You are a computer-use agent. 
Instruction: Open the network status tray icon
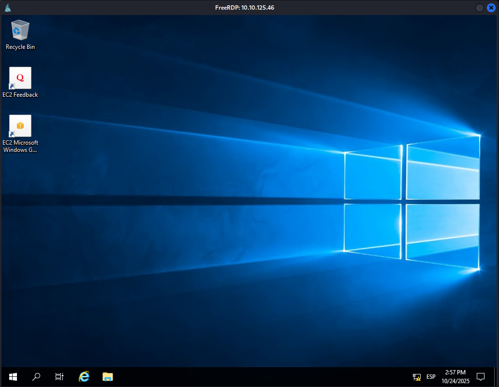click(417, 377)
